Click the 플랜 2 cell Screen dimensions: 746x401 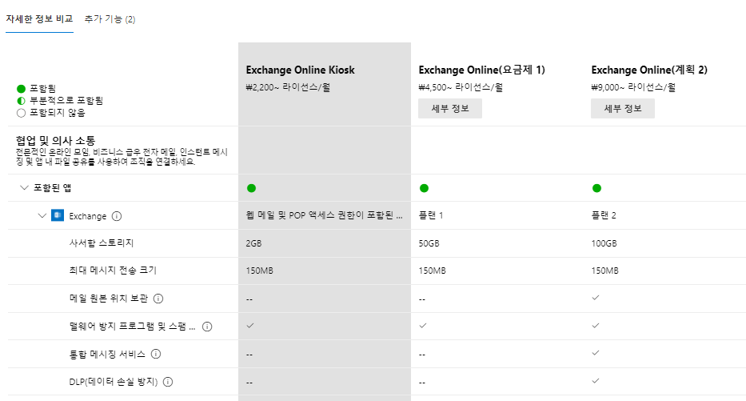(603, 215)
